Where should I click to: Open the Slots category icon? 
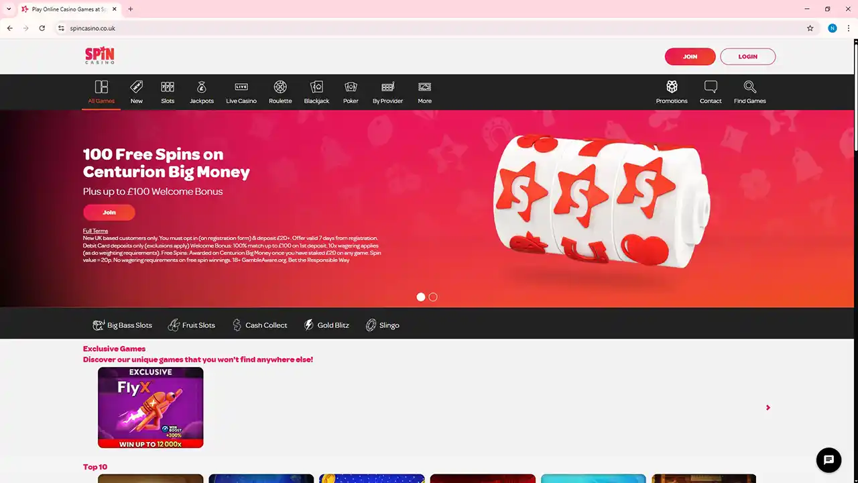pyautogui.click(x=168, y=87)
